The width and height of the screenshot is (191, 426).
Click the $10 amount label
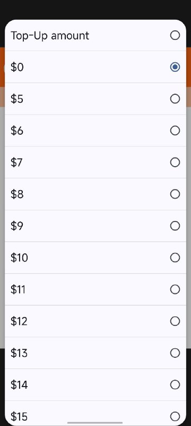(19, 258)
